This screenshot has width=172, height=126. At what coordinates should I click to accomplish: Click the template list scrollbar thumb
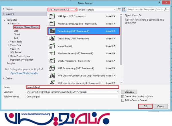(121, 40)
